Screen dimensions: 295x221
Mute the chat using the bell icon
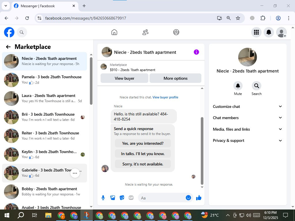238,86
